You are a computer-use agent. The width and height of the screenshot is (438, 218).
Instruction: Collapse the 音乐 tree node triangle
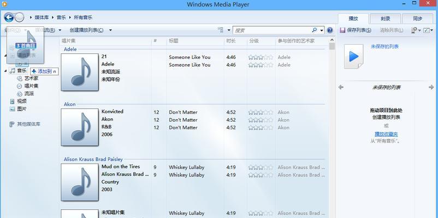click(x=6, y=71)
